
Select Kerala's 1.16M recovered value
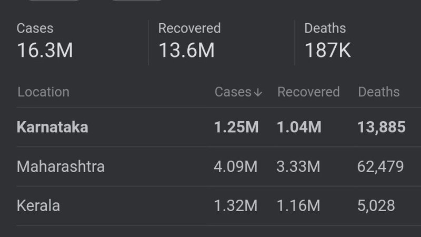(298, 205)
